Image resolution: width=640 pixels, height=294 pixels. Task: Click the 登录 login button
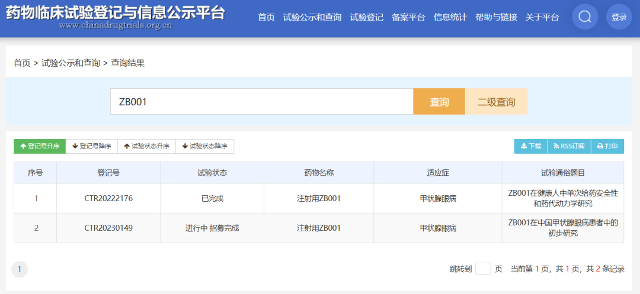tap(619, 17)
